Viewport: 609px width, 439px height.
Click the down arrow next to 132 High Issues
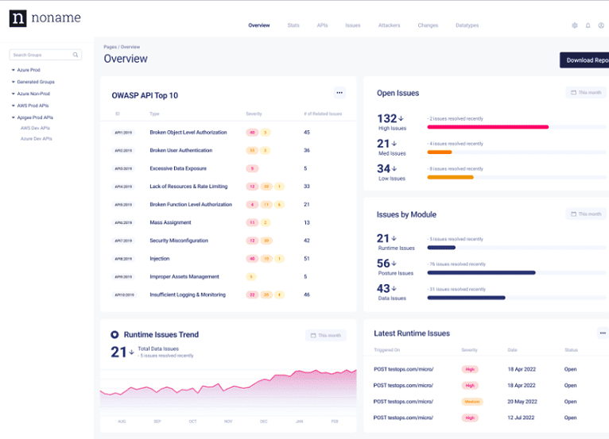point(401,118)
